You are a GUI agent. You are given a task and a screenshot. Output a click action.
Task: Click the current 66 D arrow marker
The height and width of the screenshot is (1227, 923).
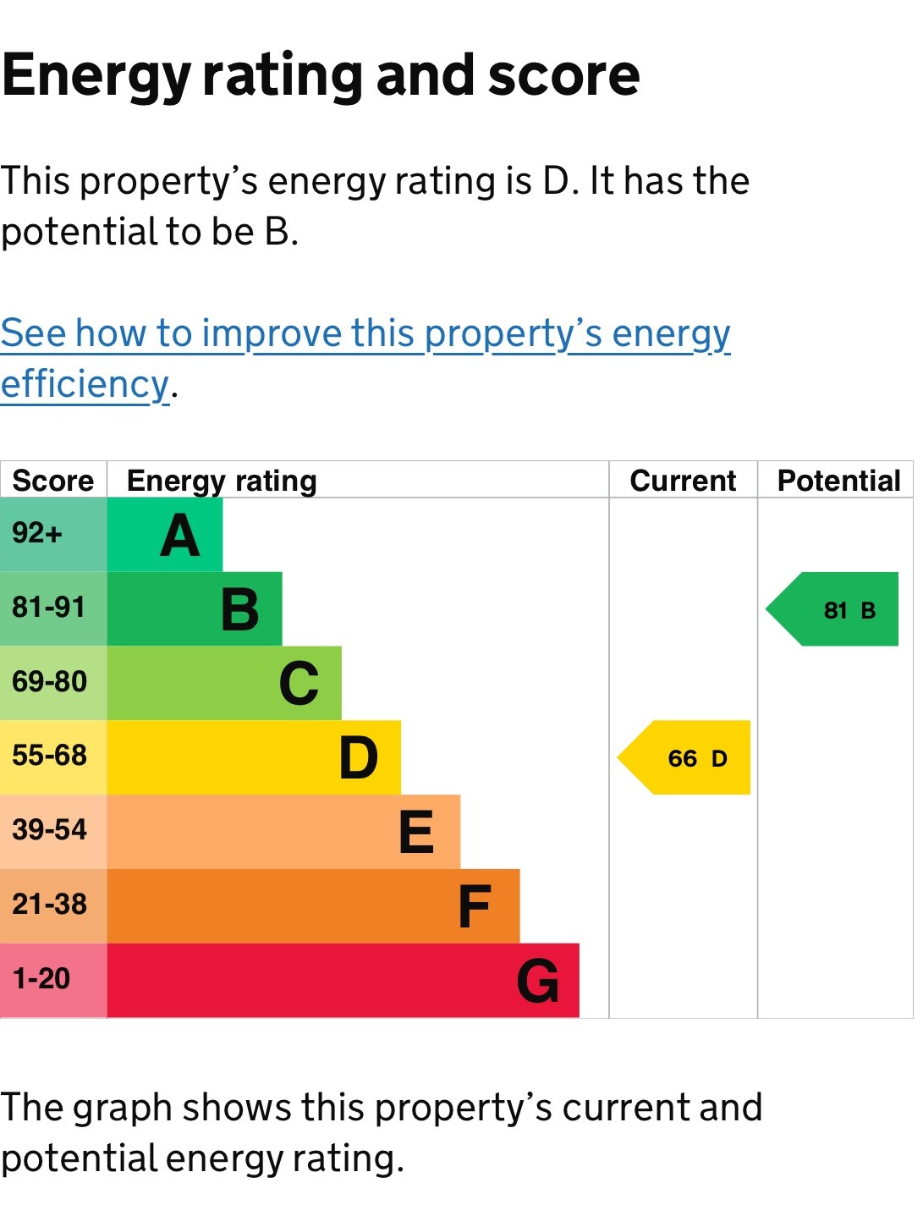pyautogui.click(x=686, y=758)
